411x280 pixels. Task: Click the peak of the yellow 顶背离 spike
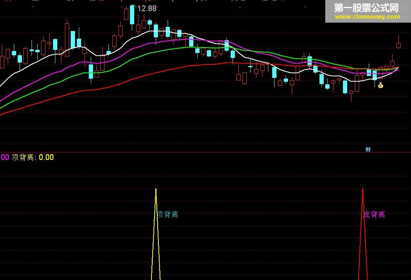point(156,189)
